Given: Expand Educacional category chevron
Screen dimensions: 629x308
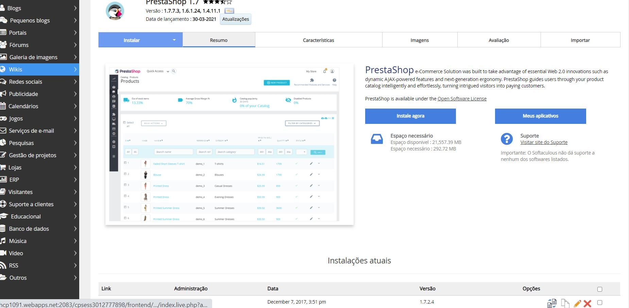Looking at the screenshot, I should (x=75, y=216).
